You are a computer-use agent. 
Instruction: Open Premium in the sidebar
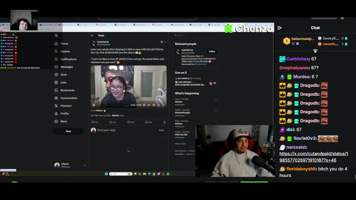pos(63,106)
